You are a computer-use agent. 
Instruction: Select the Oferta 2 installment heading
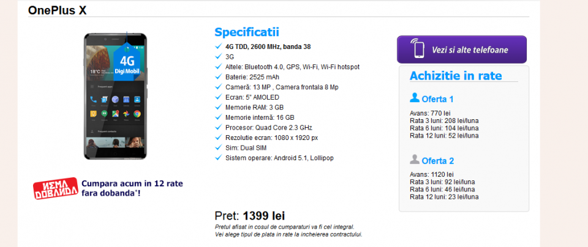pyautogui.click(x=438, y=161)
